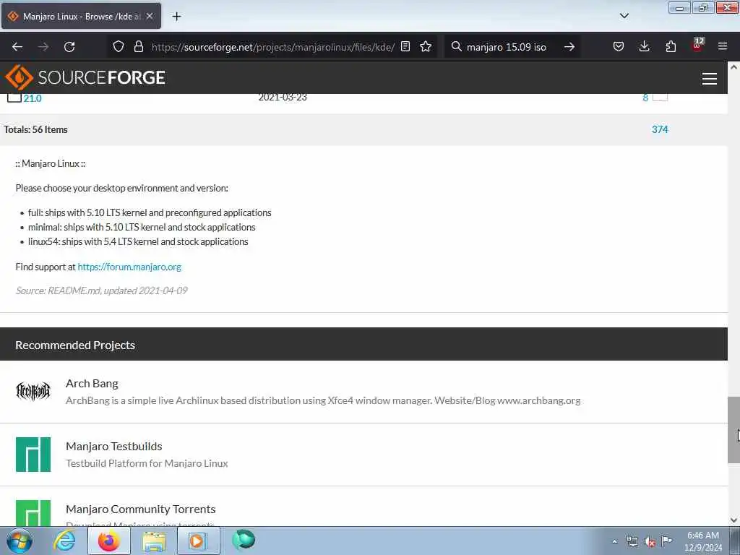Image resolution: width=740 pixels, height=555 pixels.
Task: Open the Firefox downloads panel
Action: [x=644, y=46]
